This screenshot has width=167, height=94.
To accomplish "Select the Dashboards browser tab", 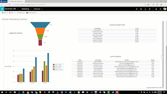I will point(16,1).
